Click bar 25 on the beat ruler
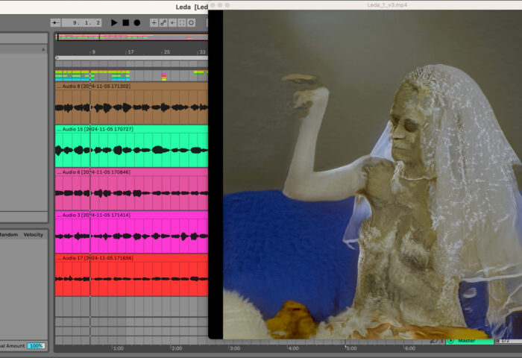Image resolution: width=522 pixels, height=358 pixels. tap(167, 52)
